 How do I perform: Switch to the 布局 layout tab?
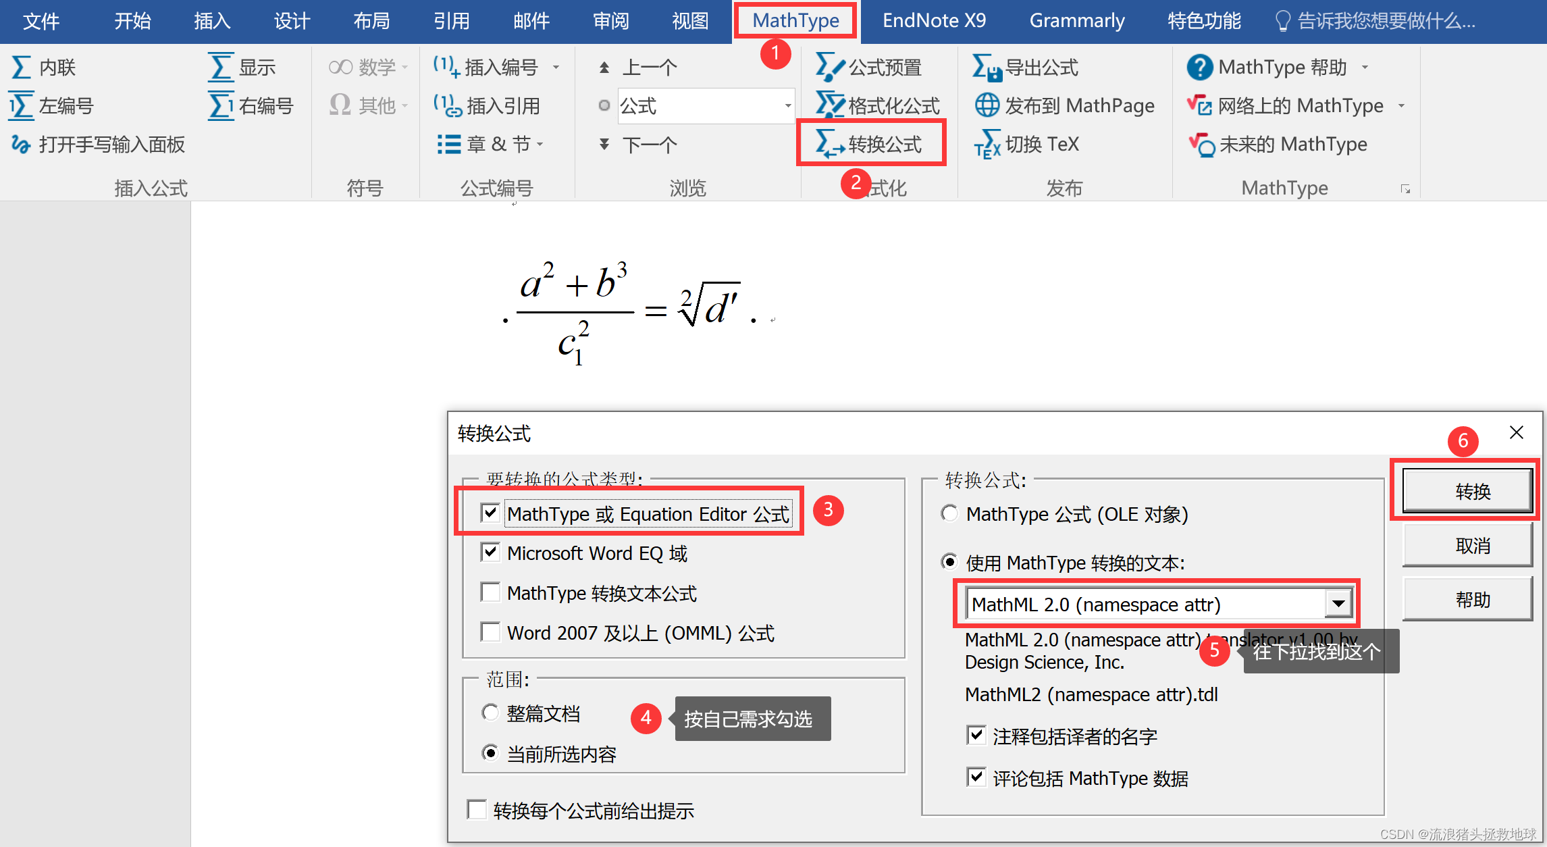[371, 21]
